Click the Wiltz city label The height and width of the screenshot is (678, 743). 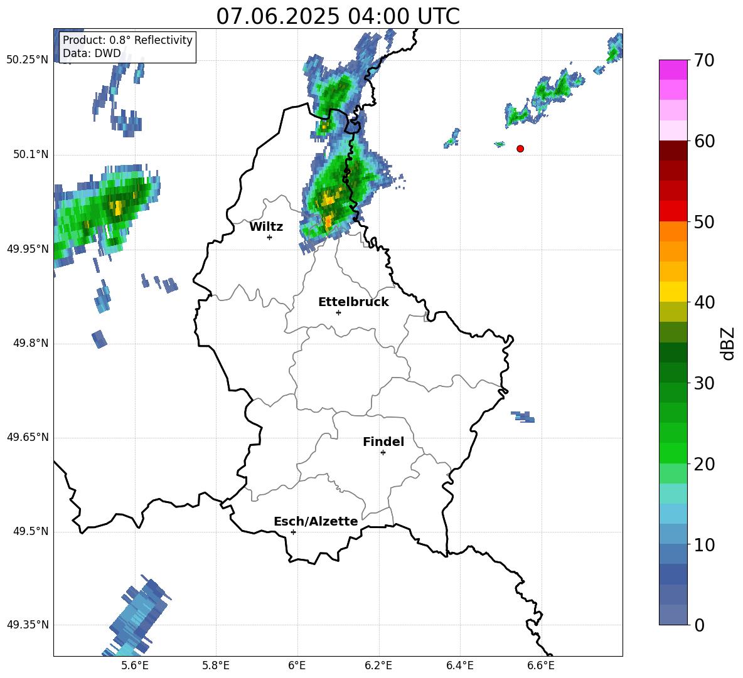(266, 227)
